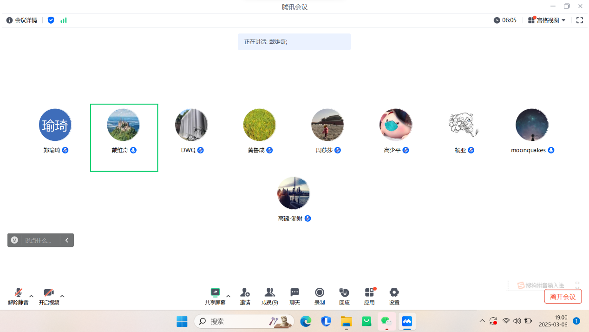Viewport: 589px width, 332px height.
Task: Unmute the microphone (解除静音)
Action: [18, 293]
